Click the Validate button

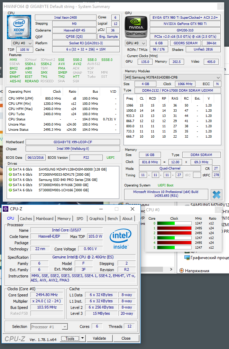point(99,338)
